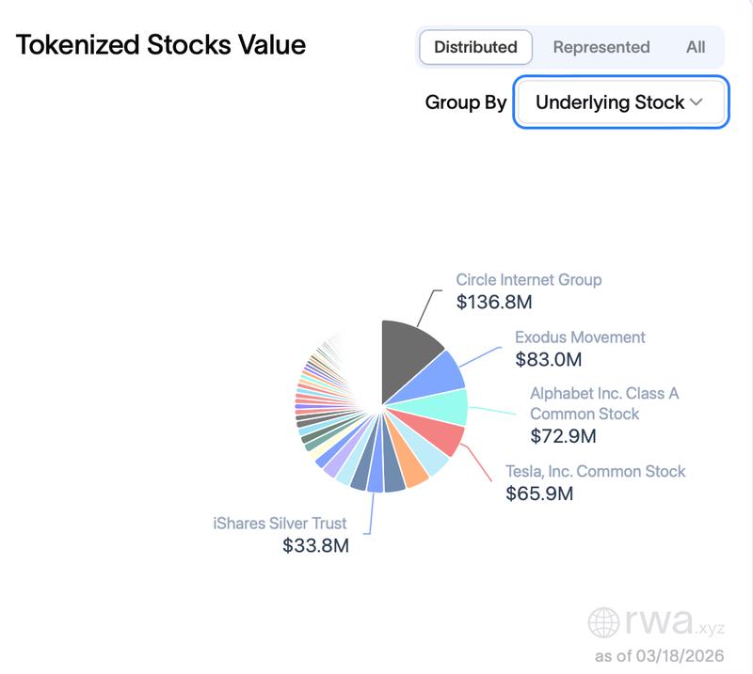Click the rwa.xyz globe logo icon

(605, 620)
